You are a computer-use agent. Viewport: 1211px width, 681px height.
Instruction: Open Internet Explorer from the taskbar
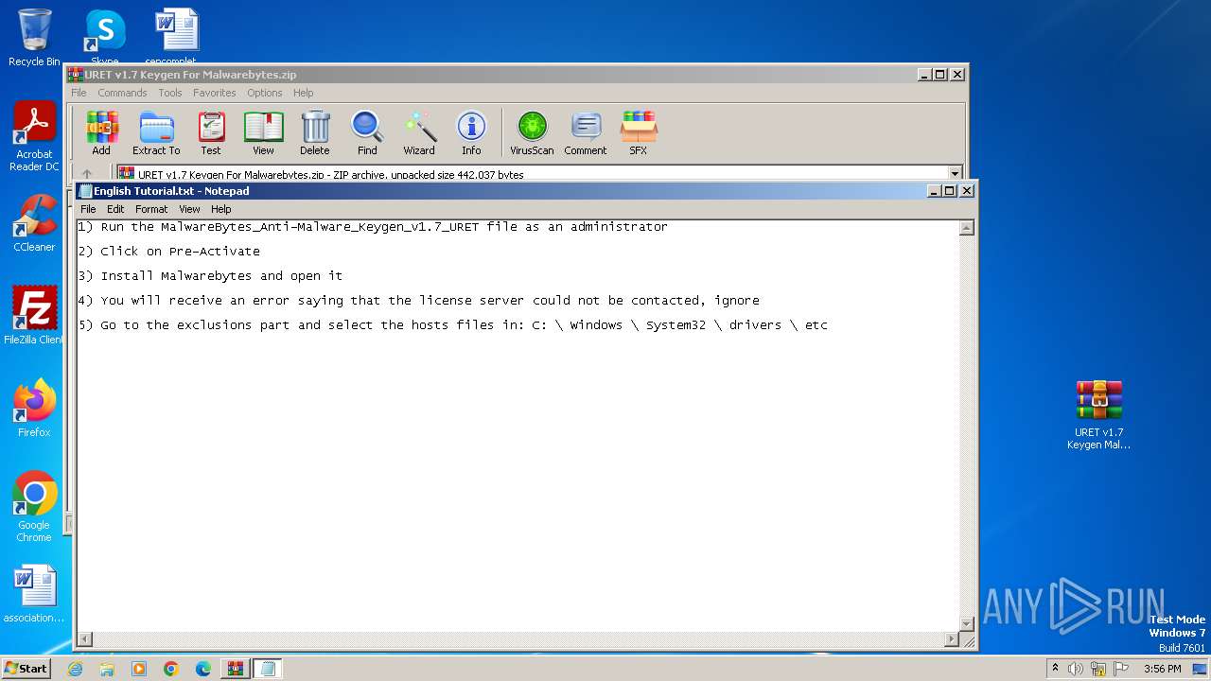click(75, 669)
